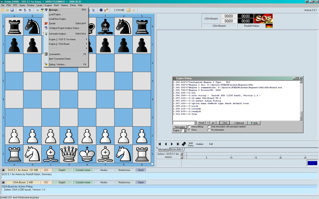Switch to the Mix 1 tab
The image size is (319, 199).
pyautogui.click(x=181, y=150)
